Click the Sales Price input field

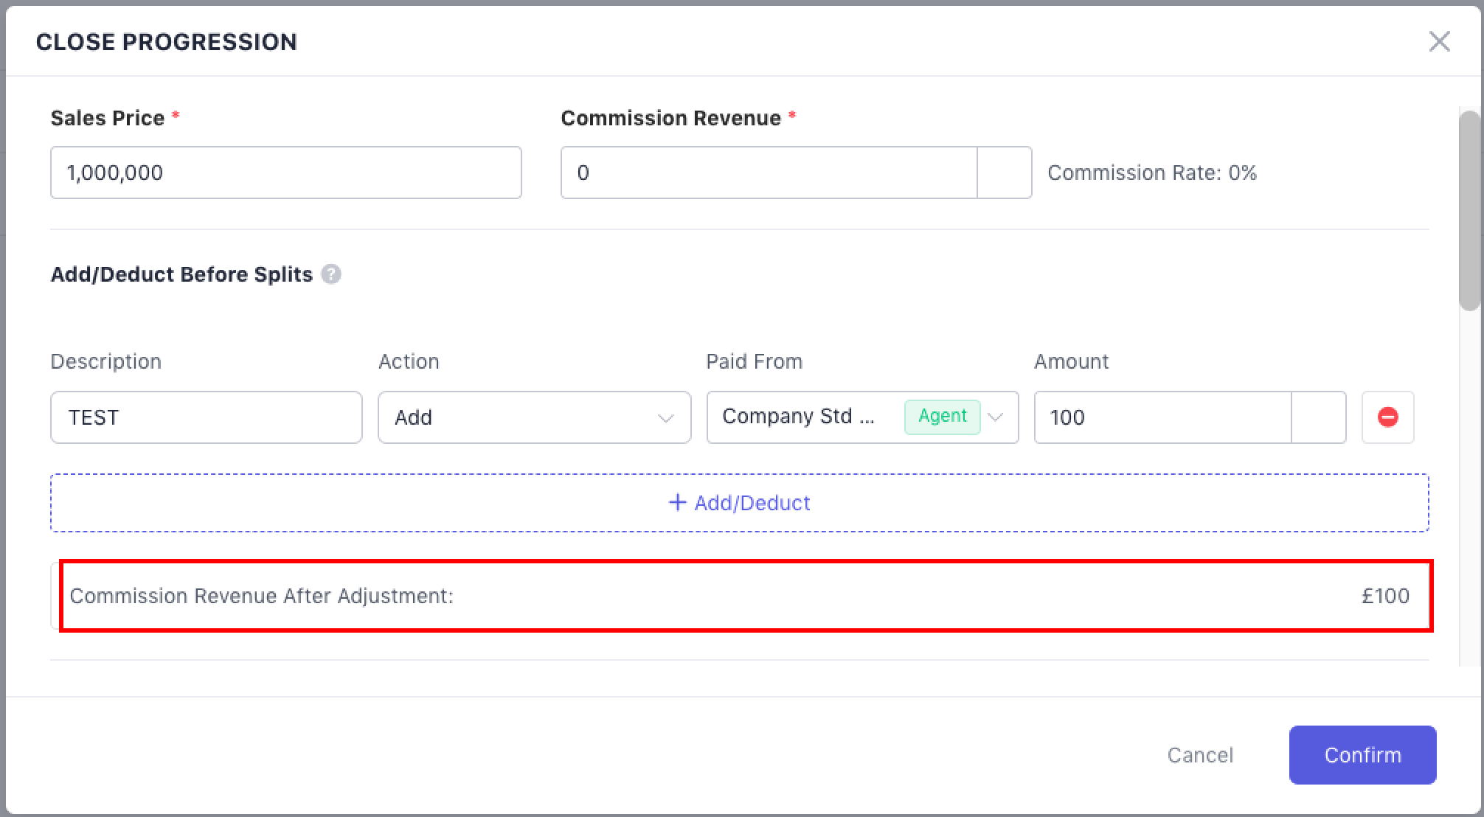click(x=285, y=173)
